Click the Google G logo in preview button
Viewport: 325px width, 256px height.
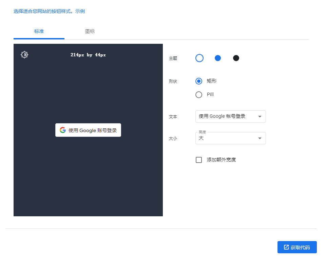click(63, 130)
